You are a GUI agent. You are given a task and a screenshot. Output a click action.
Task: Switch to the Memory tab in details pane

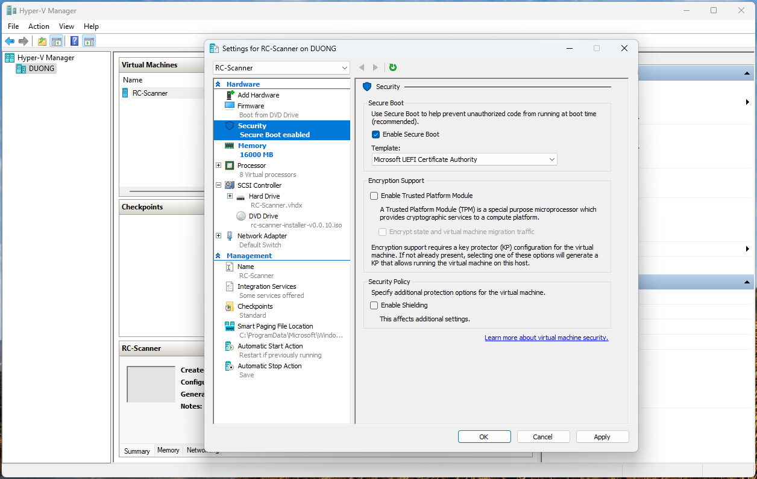[x=168, y=450]
